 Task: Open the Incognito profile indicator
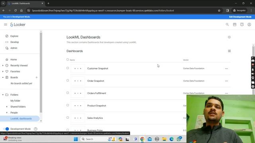[x=239, y=11]
